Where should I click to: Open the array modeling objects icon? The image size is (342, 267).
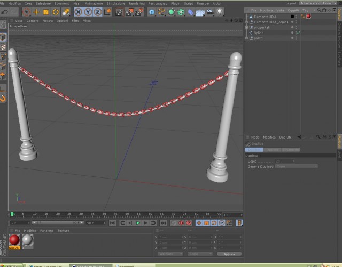181,12
